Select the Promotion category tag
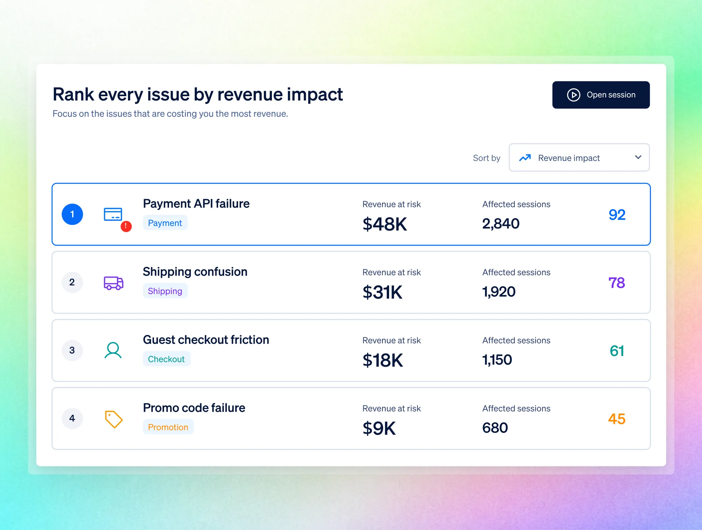 pyautogui.click(x=168, y=427)
